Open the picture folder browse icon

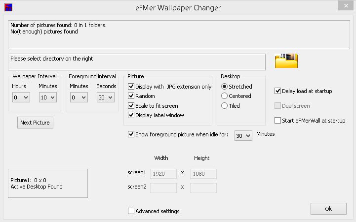[286, 61]
